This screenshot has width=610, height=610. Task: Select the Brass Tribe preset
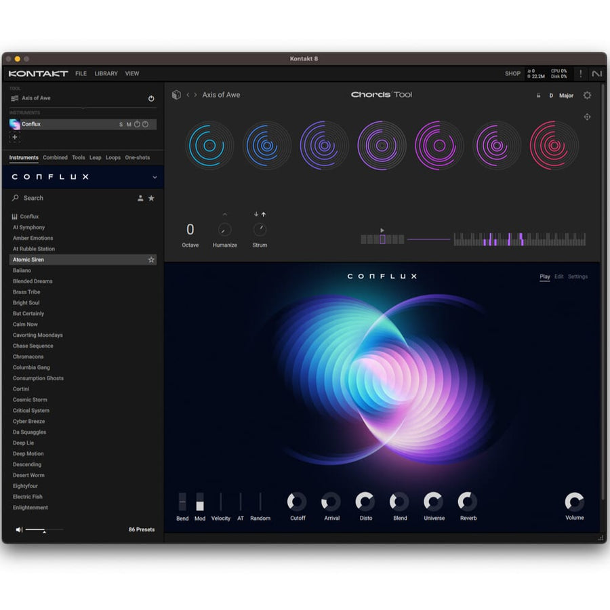(x=26, y=291)
